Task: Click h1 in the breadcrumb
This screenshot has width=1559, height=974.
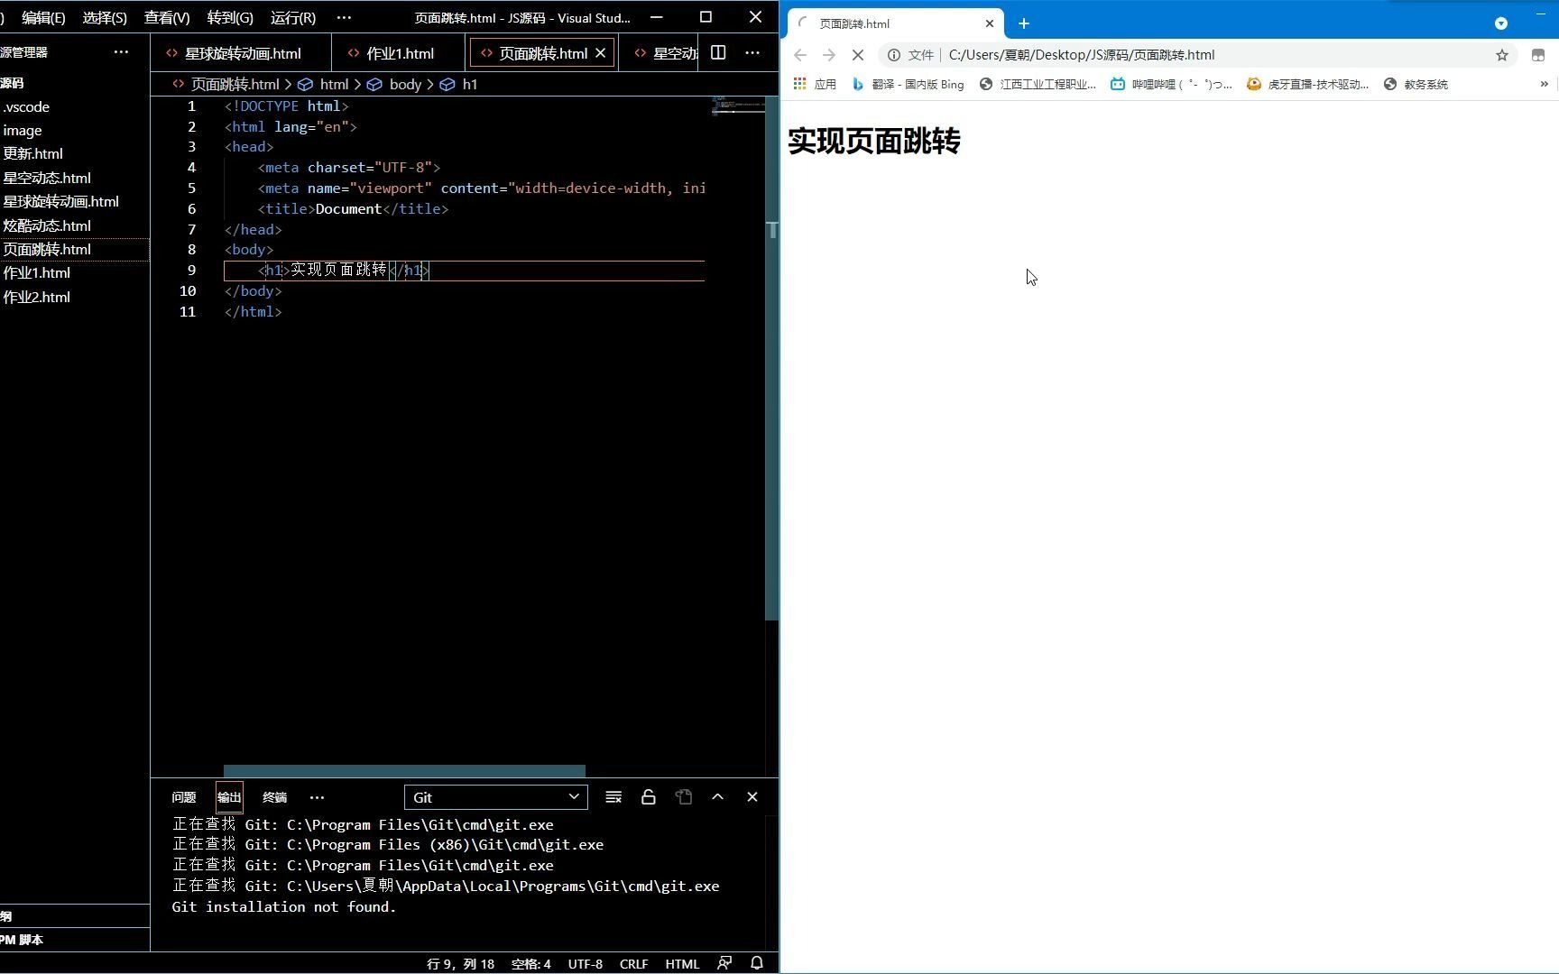Action: pos(469,84)
